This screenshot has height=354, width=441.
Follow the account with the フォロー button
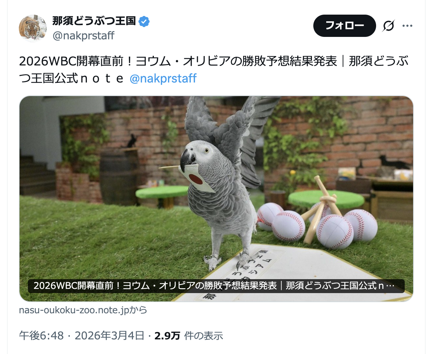pos(344,26)
